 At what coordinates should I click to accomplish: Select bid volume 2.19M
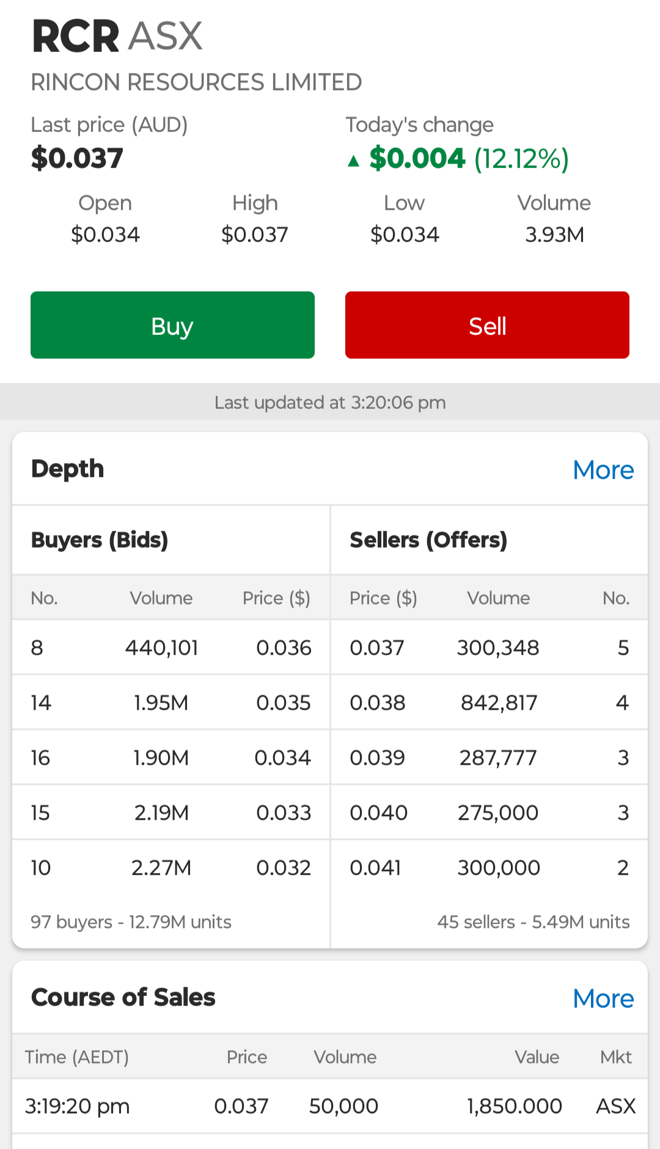tap(161, 813)
